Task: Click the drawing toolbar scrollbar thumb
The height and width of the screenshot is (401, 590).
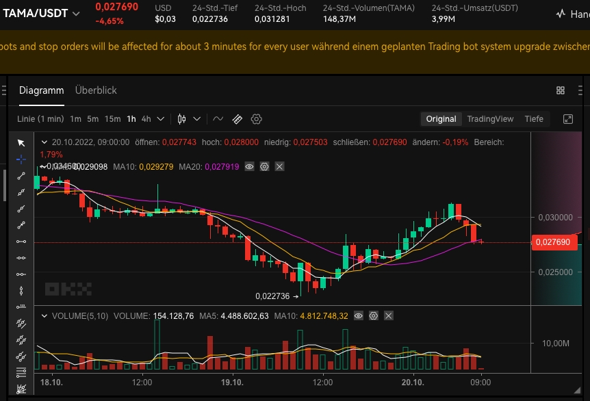Action: (5, 185)
